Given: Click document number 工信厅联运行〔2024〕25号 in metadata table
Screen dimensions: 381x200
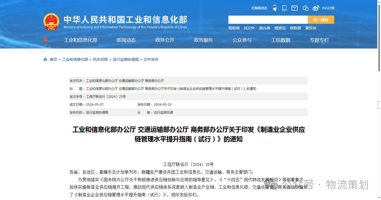Looking at the screenshot, I should [x=106, y=97].
